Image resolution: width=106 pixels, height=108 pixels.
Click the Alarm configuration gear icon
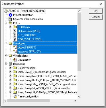point(15,96)
